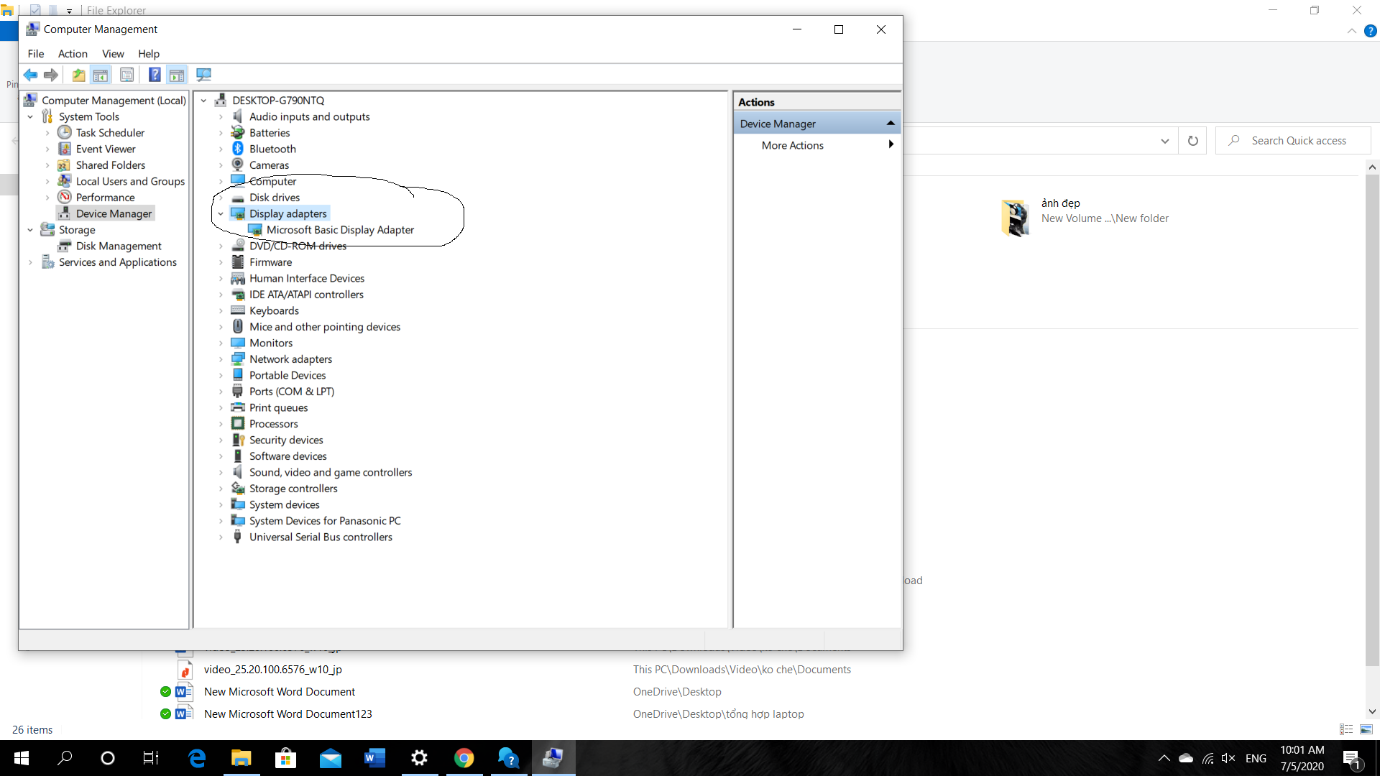Select the Cameras device category
The image size is (1380, 776).
click(269, 165)
